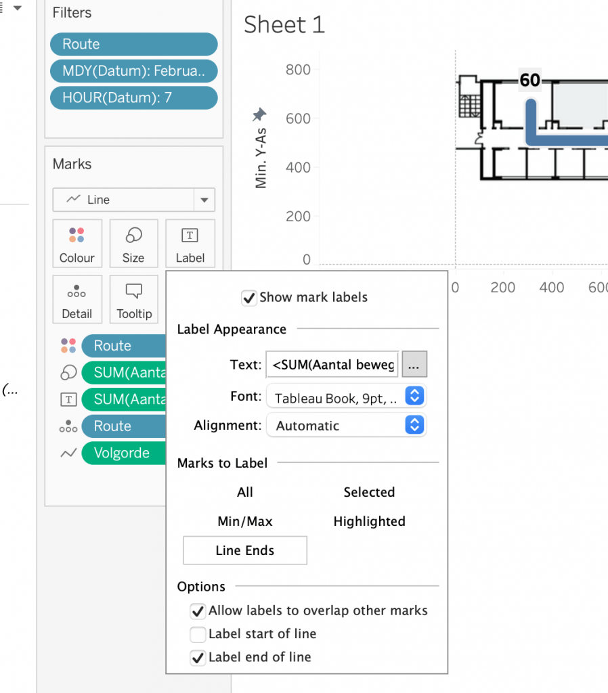Enable Label start of line option
Viewport: 608px width, 693px height.
[x=198, y=634]
